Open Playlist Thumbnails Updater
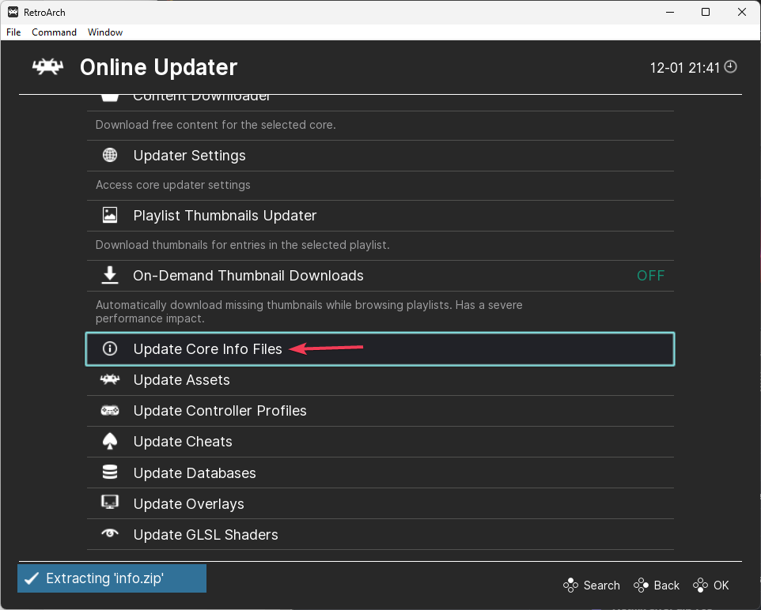Image resolution: width=761 pixels, height=610 pixels. (380, 216)
